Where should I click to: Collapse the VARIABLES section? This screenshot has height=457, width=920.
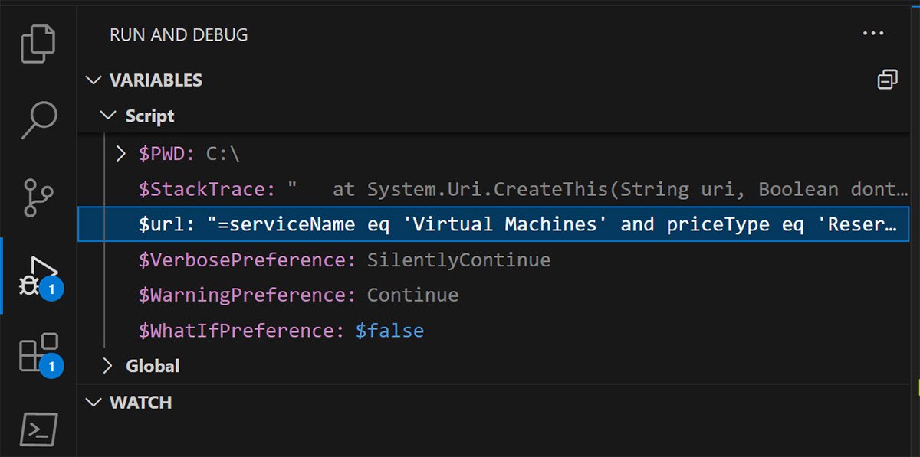click(94, 80)
